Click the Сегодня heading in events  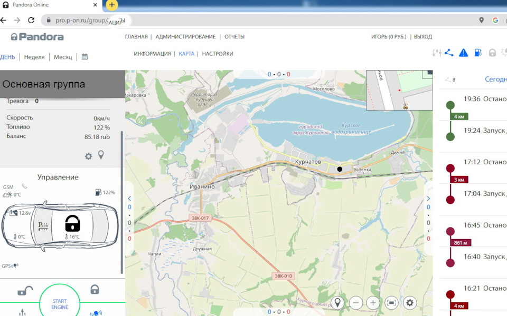(496, 79)
